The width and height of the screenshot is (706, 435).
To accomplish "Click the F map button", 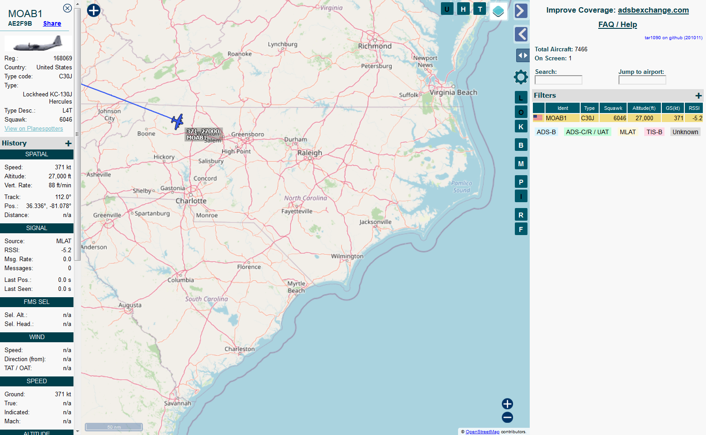I will pos(521,229).
